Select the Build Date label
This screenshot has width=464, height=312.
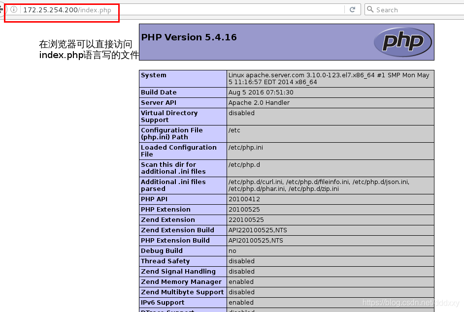tap(159, 92)
